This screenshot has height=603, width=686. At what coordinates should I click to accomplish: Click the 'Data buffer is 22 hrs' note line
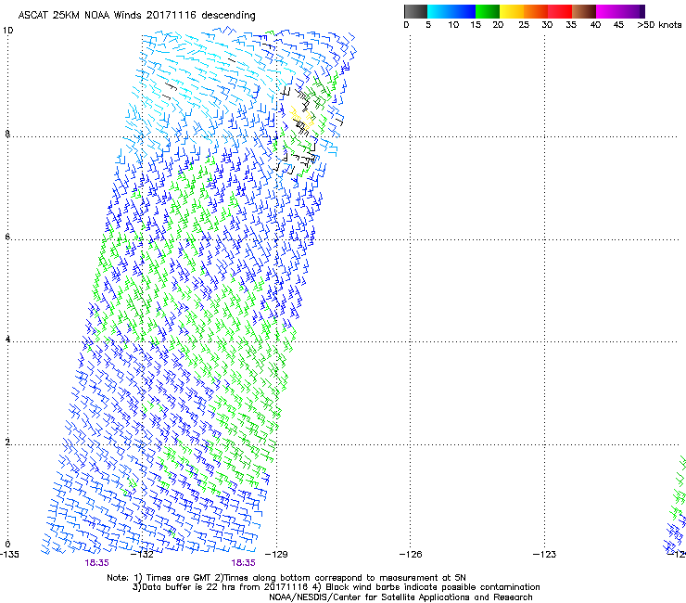point(336,587)
